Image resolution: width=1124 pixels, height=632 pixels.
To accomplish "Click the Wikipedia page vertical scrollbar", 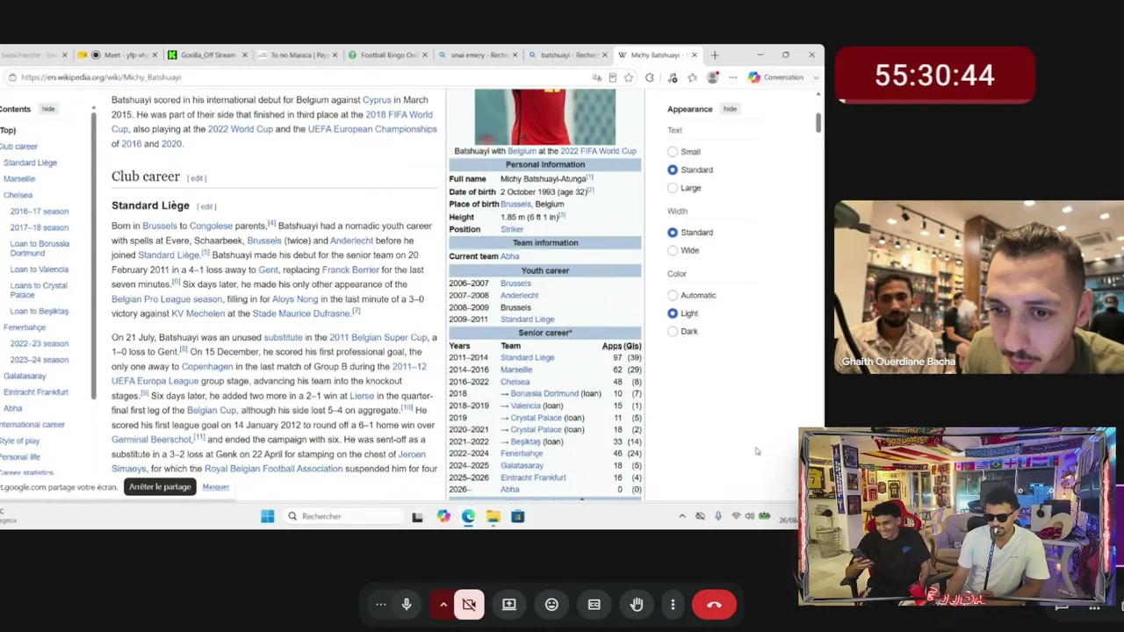I will (818, 124).
